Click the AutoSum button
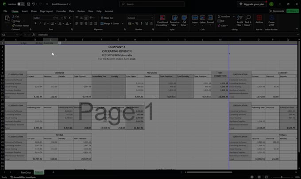Image resolution: width=301 pixels, height=179 pixels. click(224, 16)
